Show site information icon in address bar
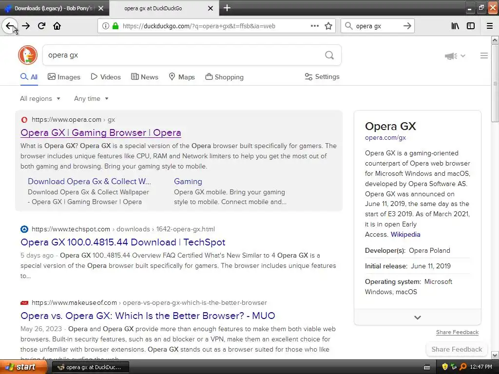Image resolution: width=499 pixels, height=374 pixels. click(105, 26)
